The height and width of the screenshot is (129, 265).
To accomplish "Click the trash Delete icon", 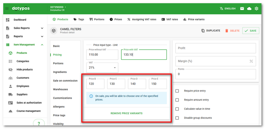I will 227,31.
